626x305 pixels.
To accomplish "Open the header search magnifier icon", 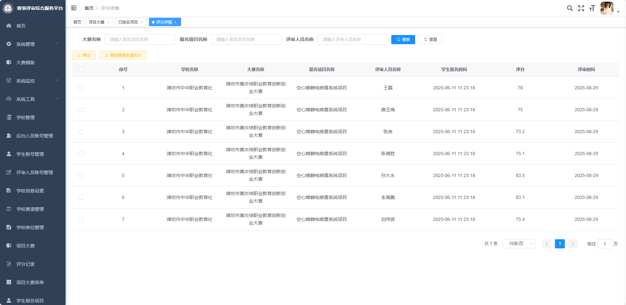I will click(x=570, y=8).
